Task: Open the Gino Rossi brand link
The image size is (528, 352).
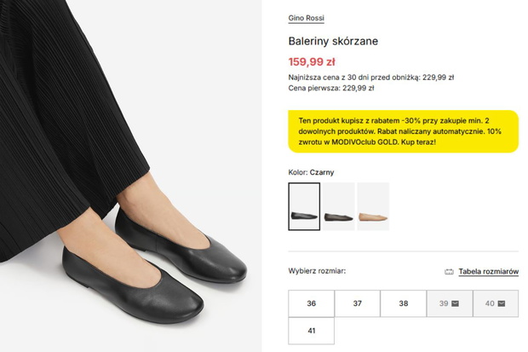Action: pos(306,18)
